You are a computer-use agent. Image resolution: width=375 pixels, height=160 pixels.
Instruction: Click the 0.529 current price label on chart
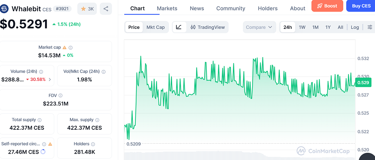coord(363,83)
